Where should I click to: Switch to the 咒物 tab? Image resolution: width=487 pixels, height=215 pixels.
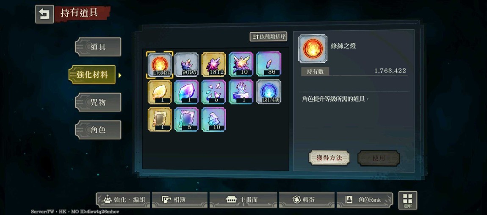[98, 102]
